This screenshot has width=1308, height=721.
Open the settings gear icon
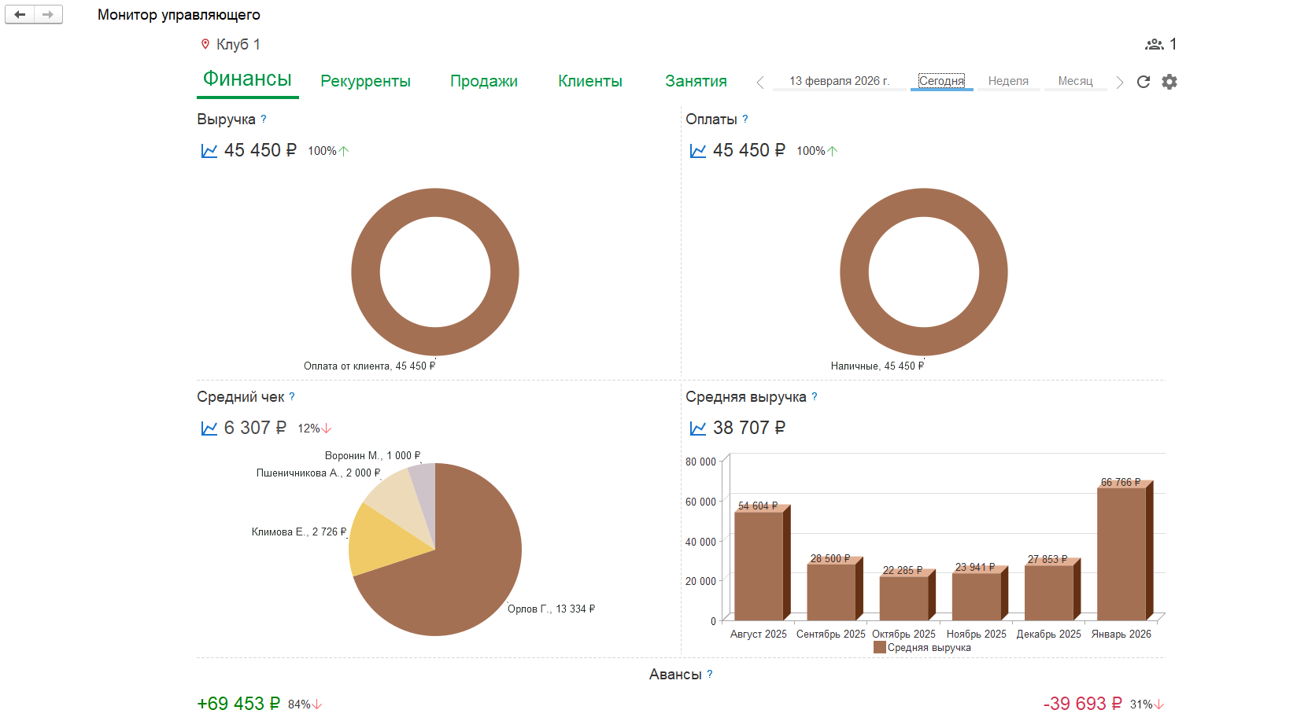click(x=1169, y=82)
